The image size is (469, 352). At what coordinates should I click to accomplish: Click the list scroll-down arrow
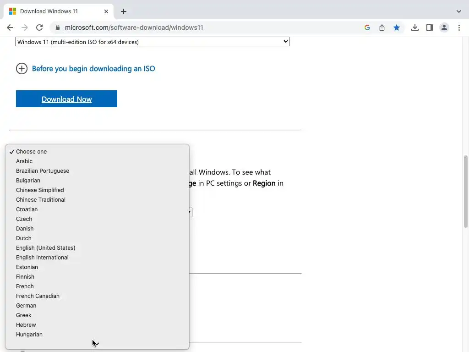click(96, 344)
